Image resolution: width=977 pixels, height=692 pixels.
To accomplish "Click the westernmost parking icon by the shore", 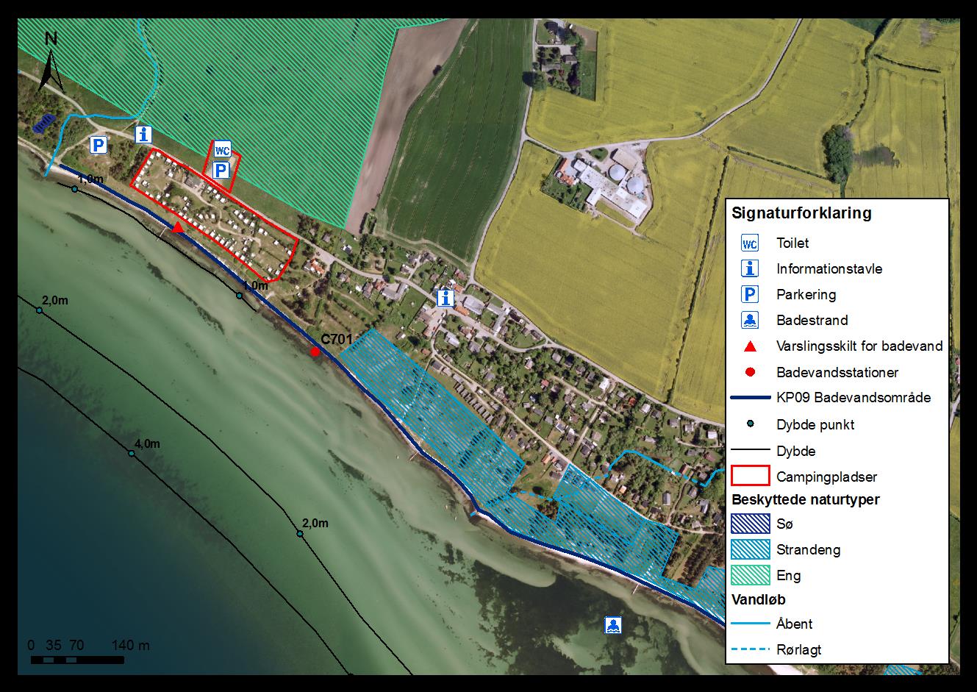I will click(98, 145).
